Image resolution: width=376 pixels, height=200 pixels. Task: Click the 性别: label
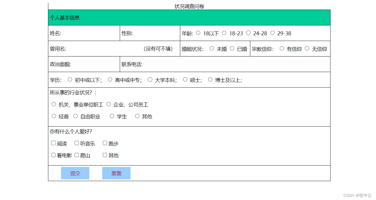coord(127,33)
